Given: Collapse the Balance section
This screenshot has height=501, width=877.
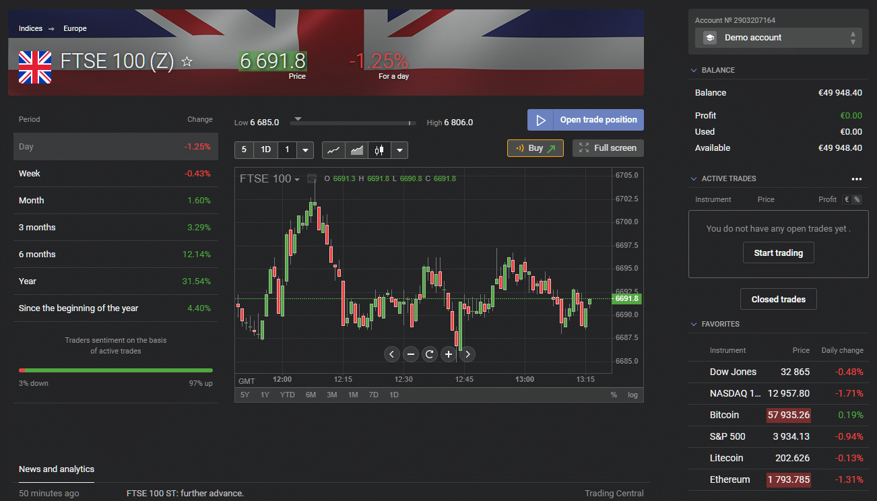Looking at the screenshot, I should point(694,70).
